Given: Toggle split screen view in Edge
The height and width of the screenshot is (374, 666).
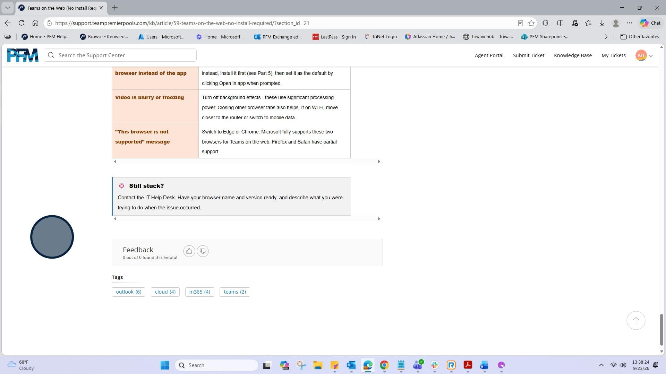Looking at the screenshot, I should [560, 23].
